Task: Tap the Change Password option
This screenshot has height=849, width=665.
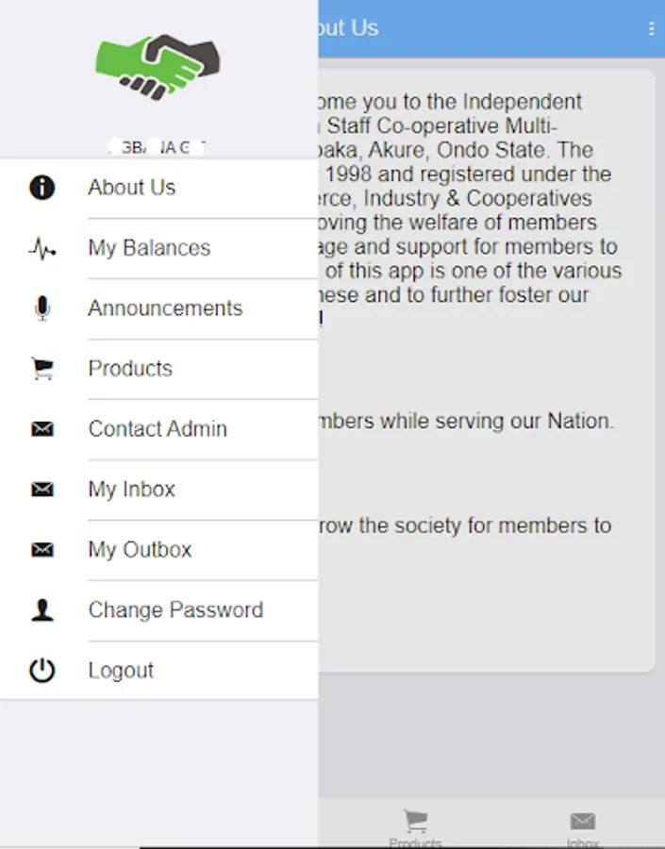Action: coord(175,610)
